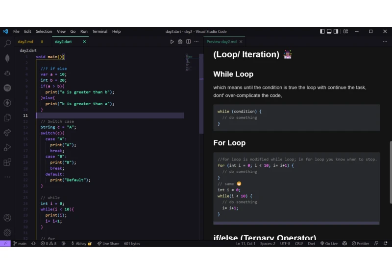Screen dimensions: 392x274
Task: Open More Actions for the day2.dart editor group
Action: tap(196, 42)
